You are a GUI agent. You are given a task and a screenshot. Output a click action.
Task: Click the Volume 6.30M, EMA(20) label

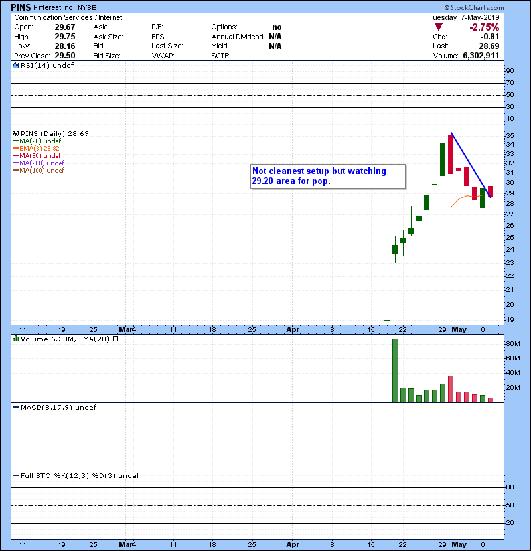click(65, 339)
